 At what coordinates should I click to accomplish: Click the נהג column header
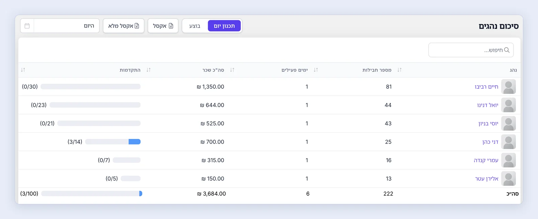(x=513, y=70)
